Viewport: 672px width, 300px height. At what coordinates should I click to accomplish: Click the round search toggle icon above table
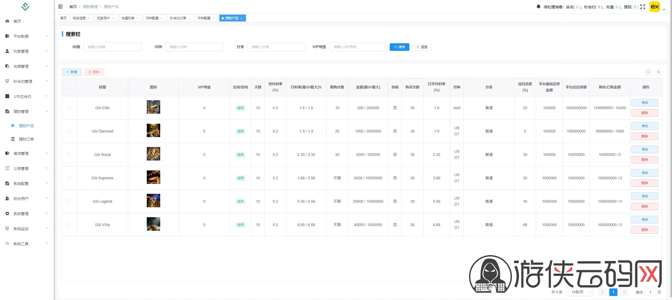(x=648, y=72)
